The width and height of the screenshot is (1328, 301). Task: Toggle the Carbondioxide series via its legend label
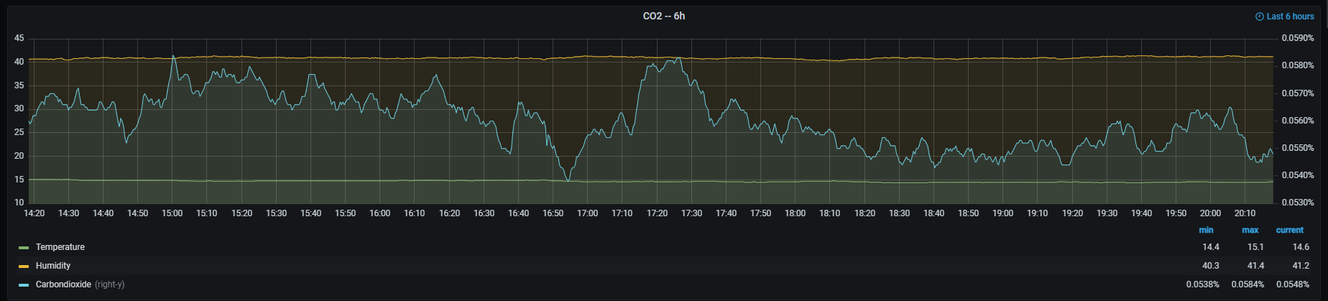click(x=63, y=284)
